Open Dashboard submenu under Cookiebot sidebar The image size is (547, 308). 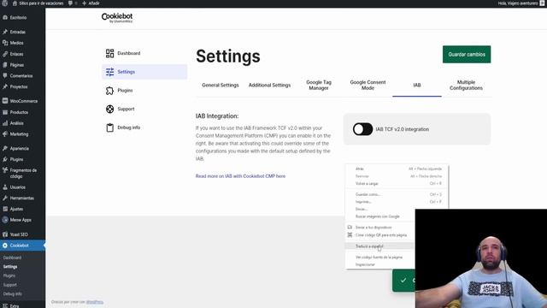coord(12,258)
